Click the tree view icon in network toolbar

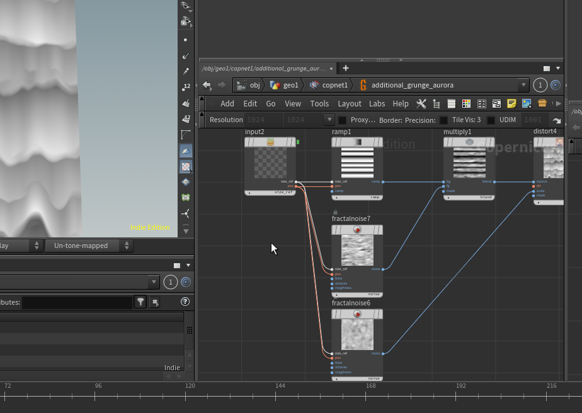[x=436, y=104]
